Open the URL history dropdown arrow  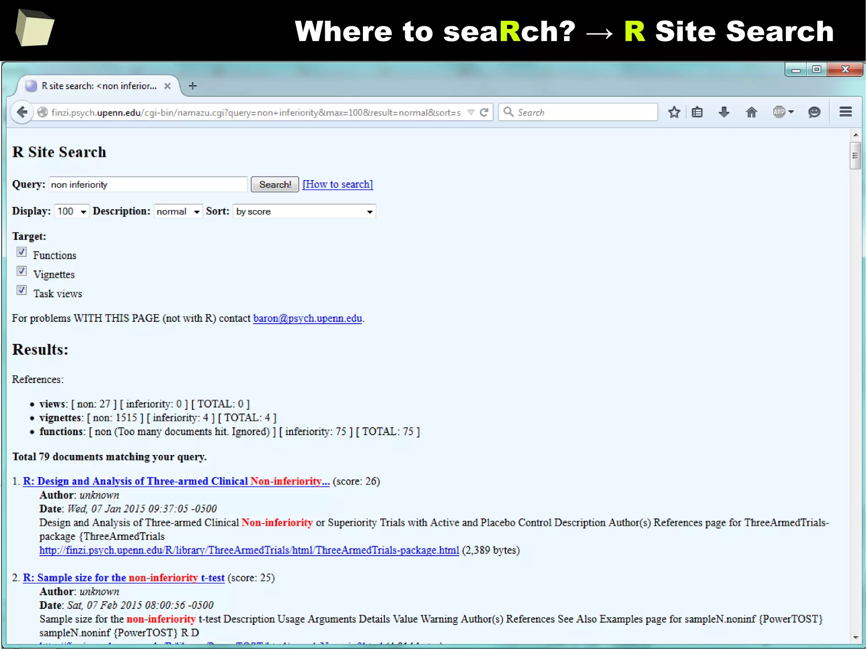click(471, 112)
